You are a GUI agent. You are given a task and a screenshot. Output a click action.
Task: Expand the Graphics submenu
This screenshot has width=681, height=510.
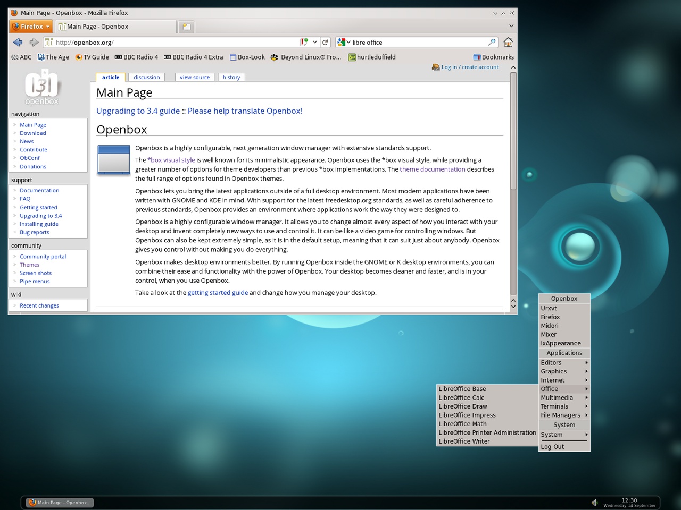[x=564, y=371]
